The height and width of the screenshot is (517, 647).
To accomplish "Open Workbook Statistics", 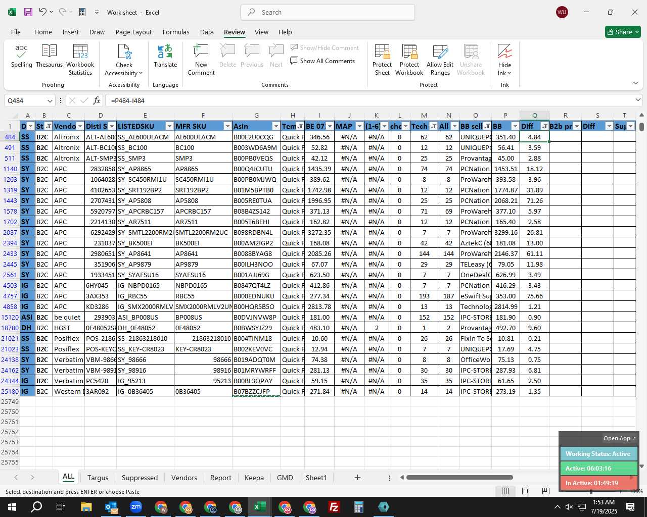I will [x=80, y=60].
